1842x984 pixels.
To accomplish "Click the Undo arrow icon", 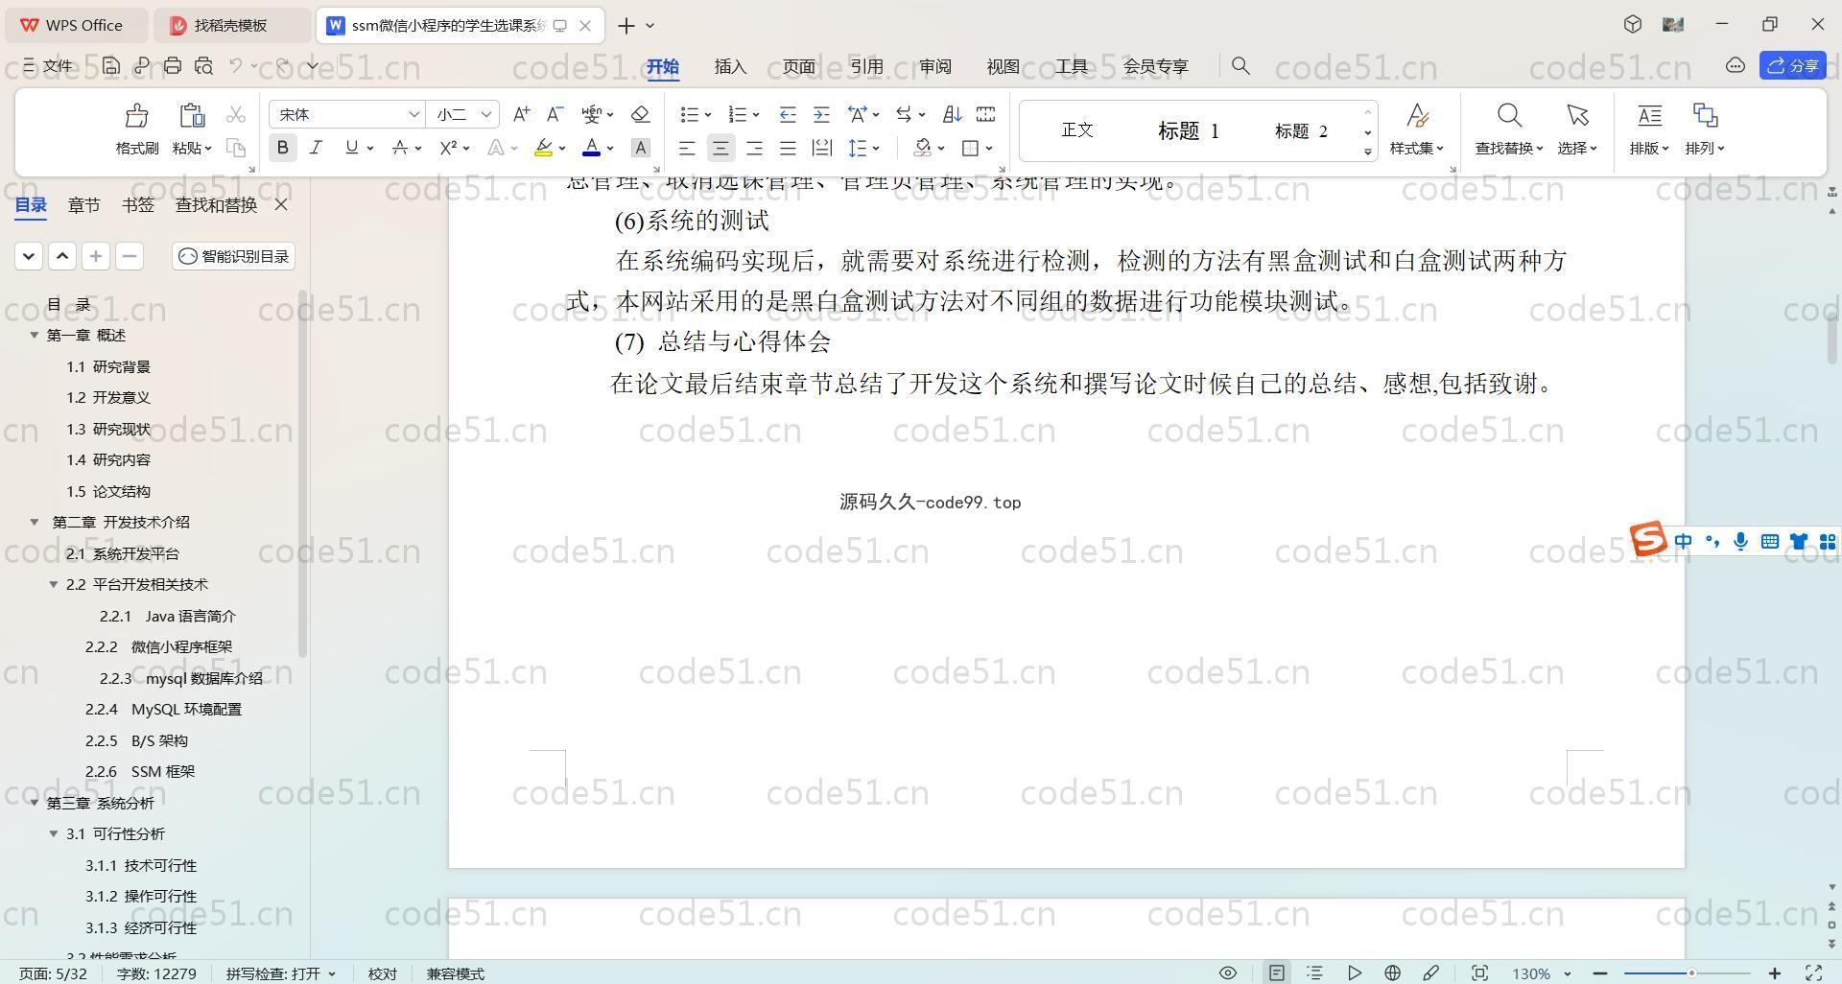I will pyautogui.click(x=235, y=66).
